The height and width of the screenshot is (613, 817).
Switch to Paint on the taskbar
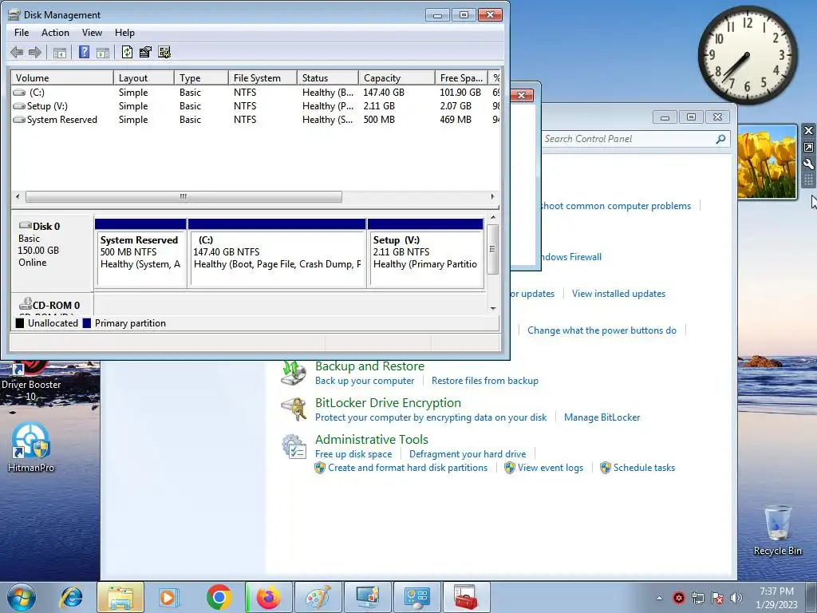pyautogui.click(x=318, y=597)
